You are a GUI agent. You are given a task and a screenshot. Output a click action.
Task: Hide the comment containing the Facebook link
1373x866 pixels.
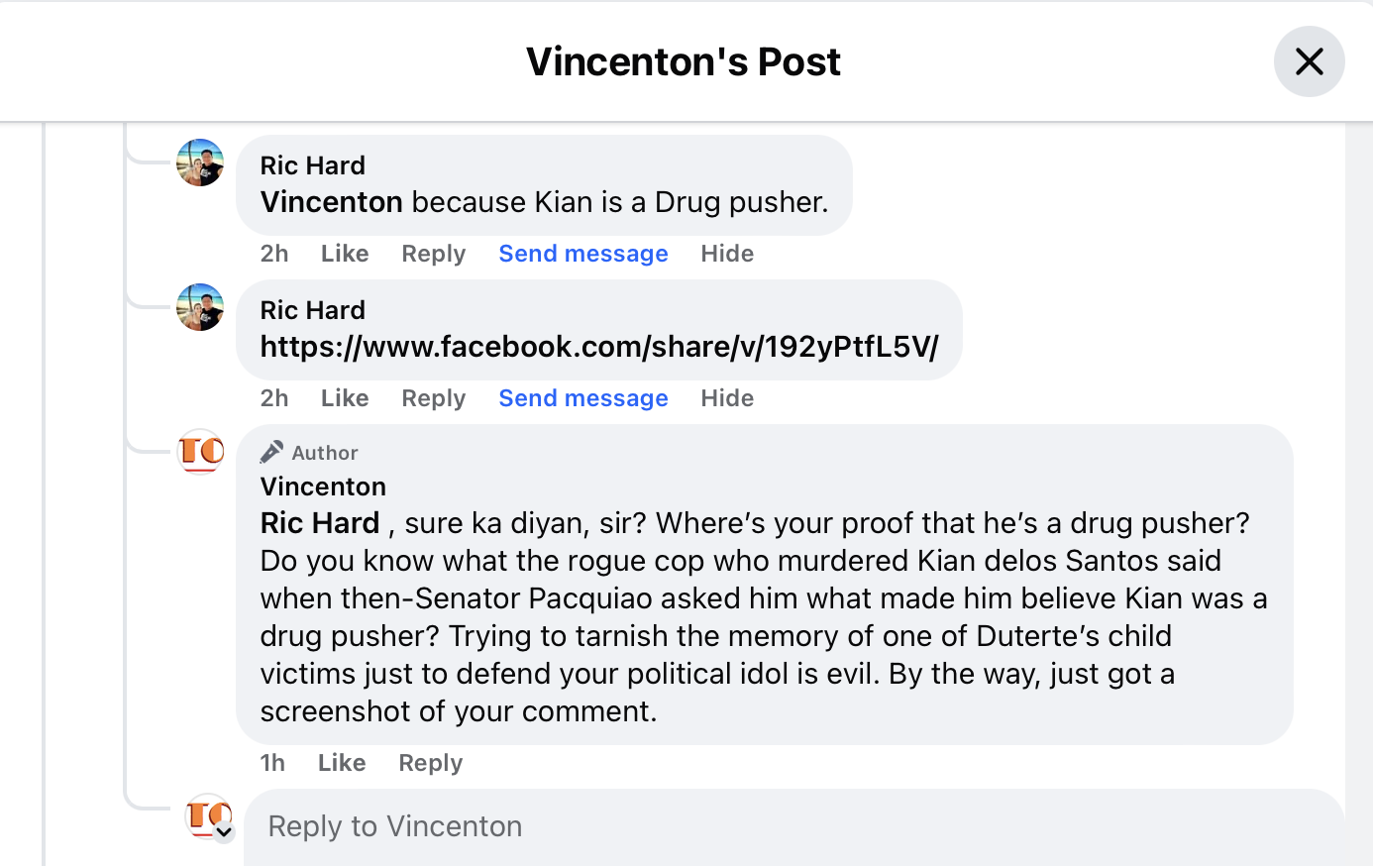pos(727,398)
